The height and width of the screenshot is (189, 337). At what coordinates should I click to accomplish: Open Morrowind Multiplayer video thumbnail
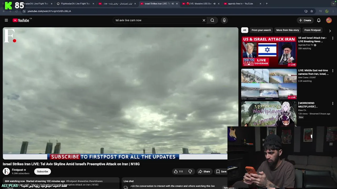click(269, 114)
